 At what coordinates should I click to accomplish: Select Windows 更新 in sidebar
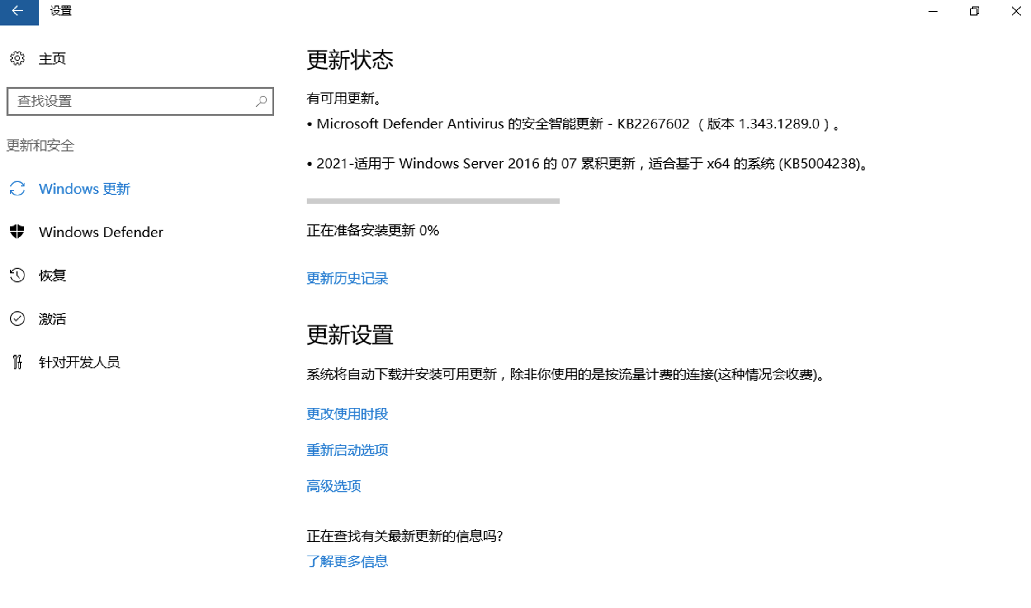(x=85, y=189)
